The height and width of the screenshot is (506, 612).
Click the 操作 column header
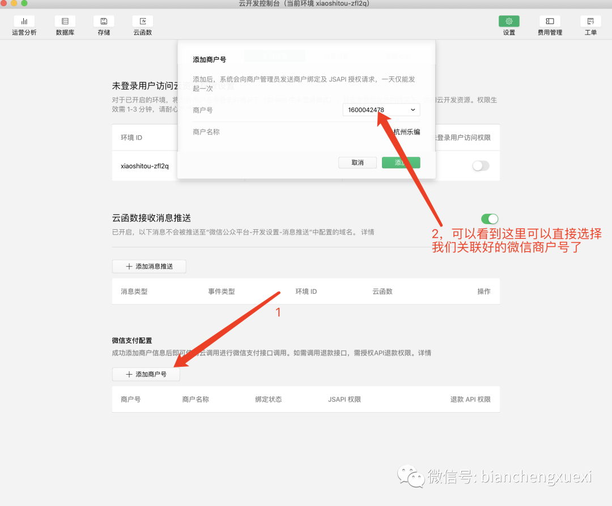(484, 291)
